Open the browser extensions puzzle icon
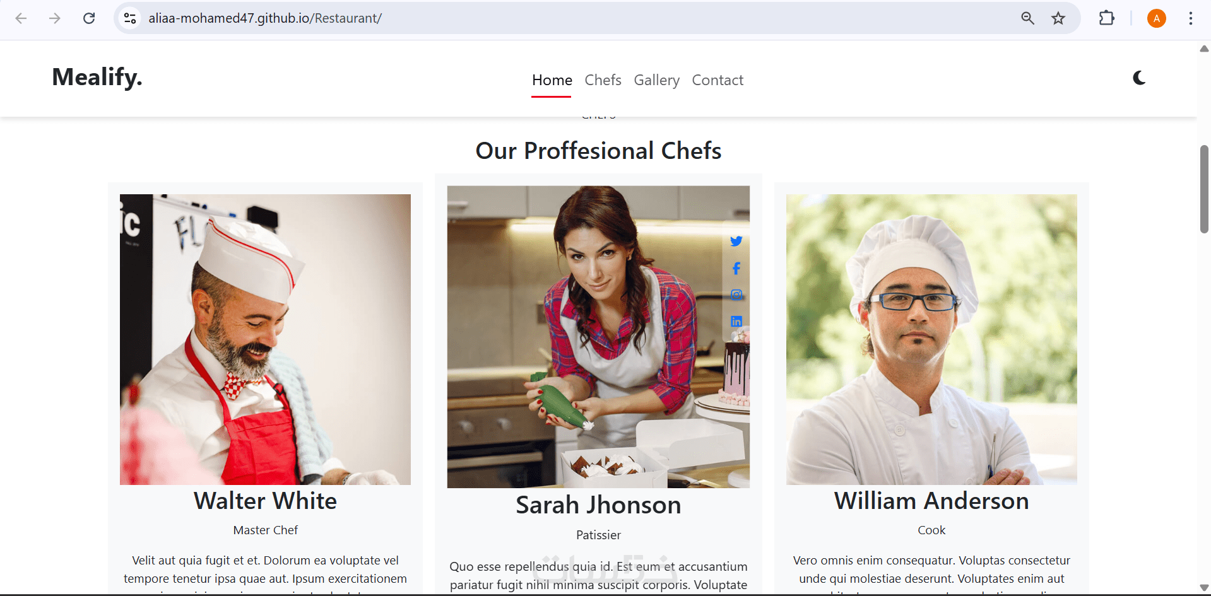 coord(1106,18)
